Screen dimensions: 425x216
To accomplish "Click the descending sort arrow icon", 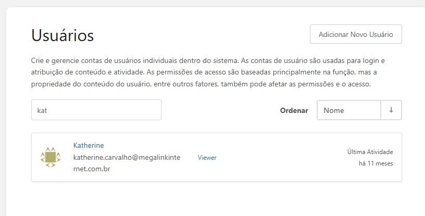I will click(391, 110).
